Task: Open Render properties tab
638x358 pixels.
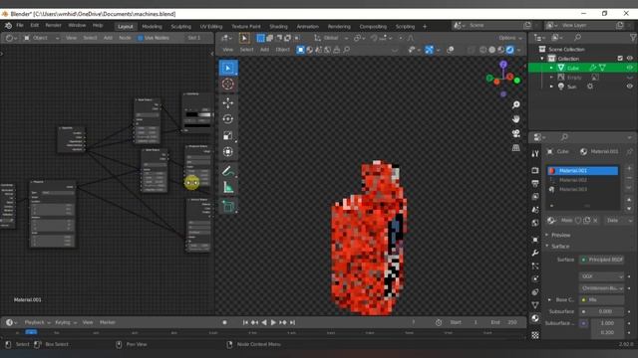Action: point(535,170)
